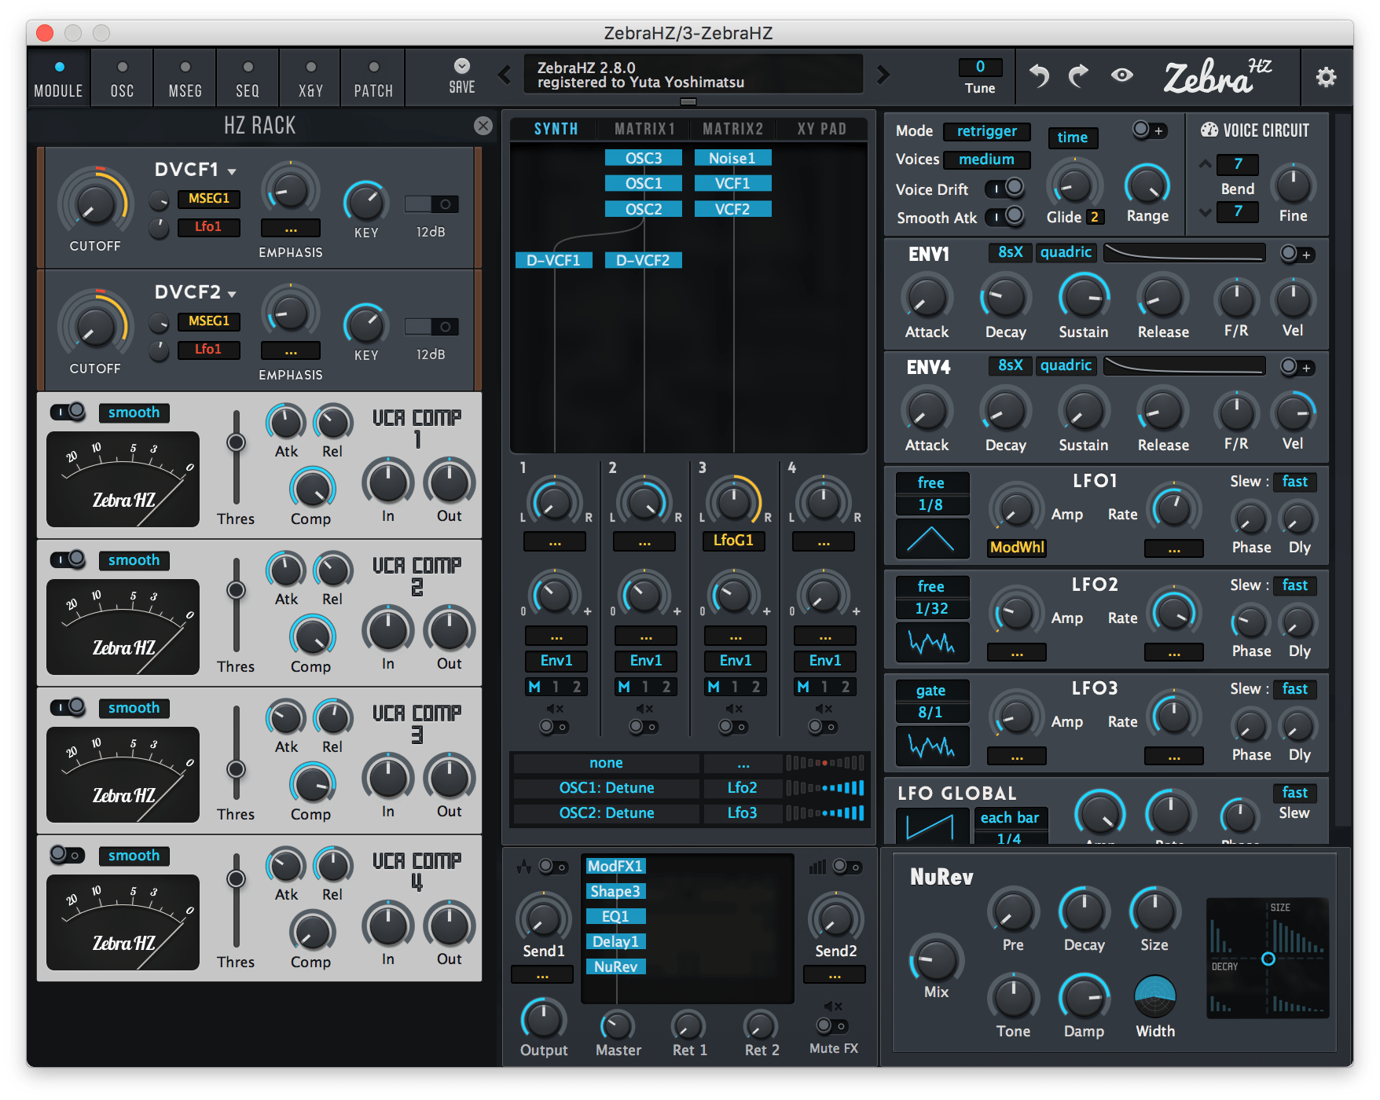Open VCA Comp 1 smooth dropdown
This screenshot has height=1100, width=1380.
134,412
